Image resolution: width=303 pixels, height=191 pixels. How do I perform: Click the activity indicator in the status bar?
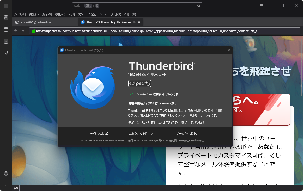(16, 188)
